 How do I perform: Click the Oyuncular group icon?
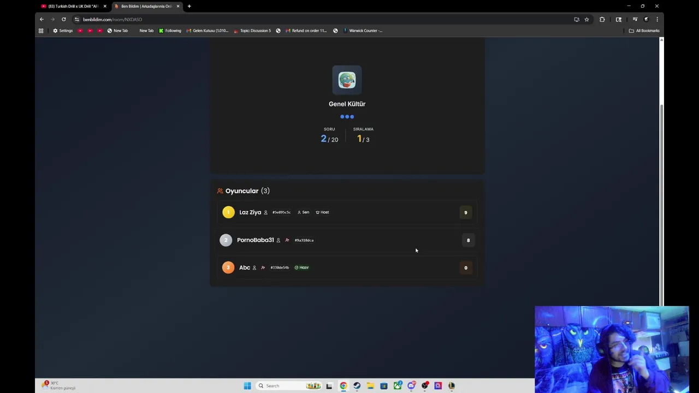[220, 191]
